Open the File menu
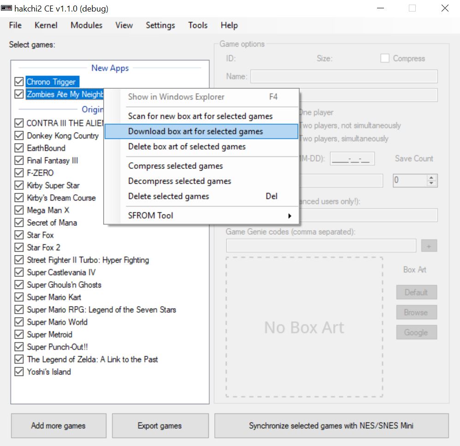The image size is (460, 446). coord(15,25)
